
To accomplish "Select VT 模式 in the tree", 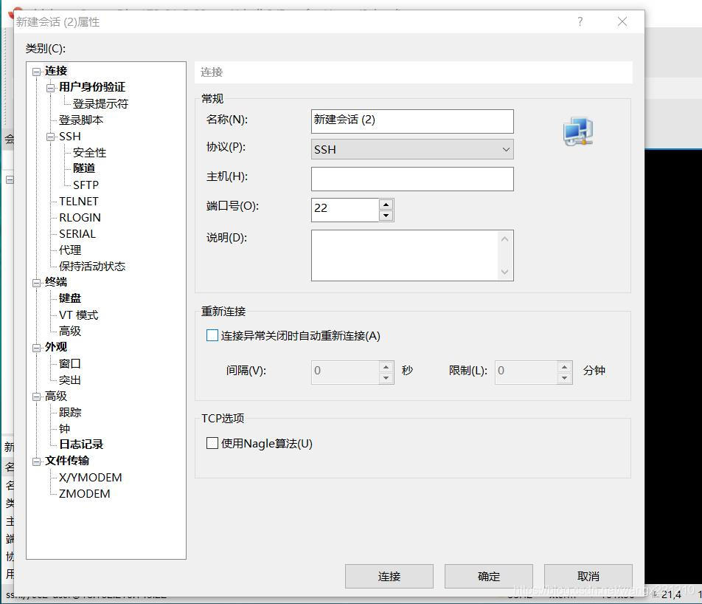I will pyautogui.click(x=78, y=315).
